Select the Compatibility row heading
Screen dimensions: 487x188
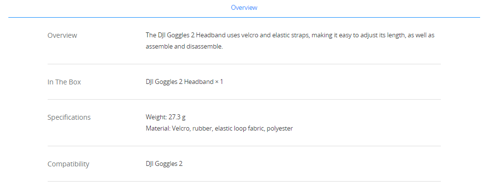click(x=68, y=164)
